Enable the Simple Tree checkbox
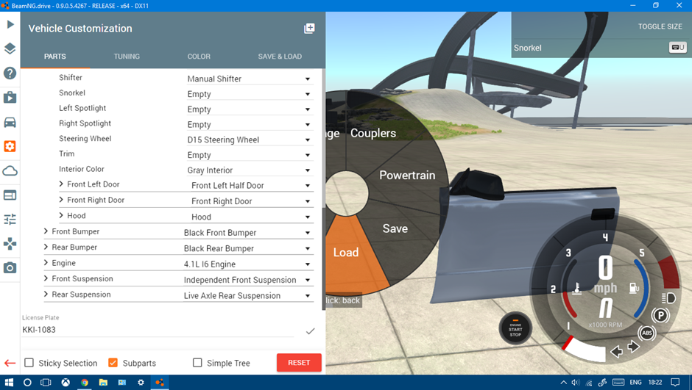 197,363
